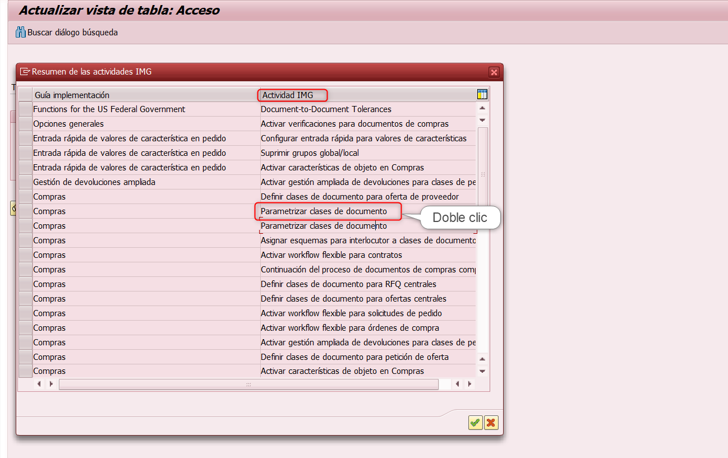Click the Actividad IMG column header
This screenshot has height=458, width=728.
pyautogui.click(x=368, y=95)
